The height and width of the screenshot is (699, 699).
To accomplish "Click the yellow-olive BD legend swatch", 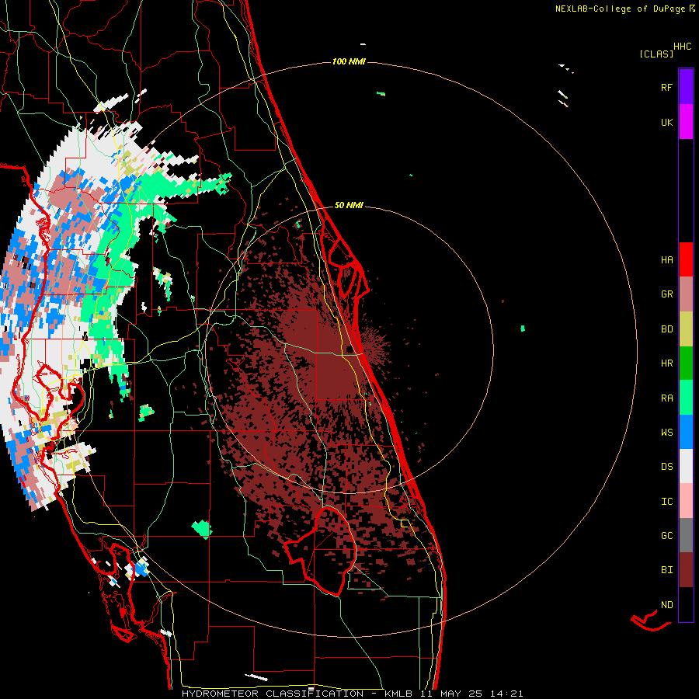I will pyautogui.click(x=686, y=329).
